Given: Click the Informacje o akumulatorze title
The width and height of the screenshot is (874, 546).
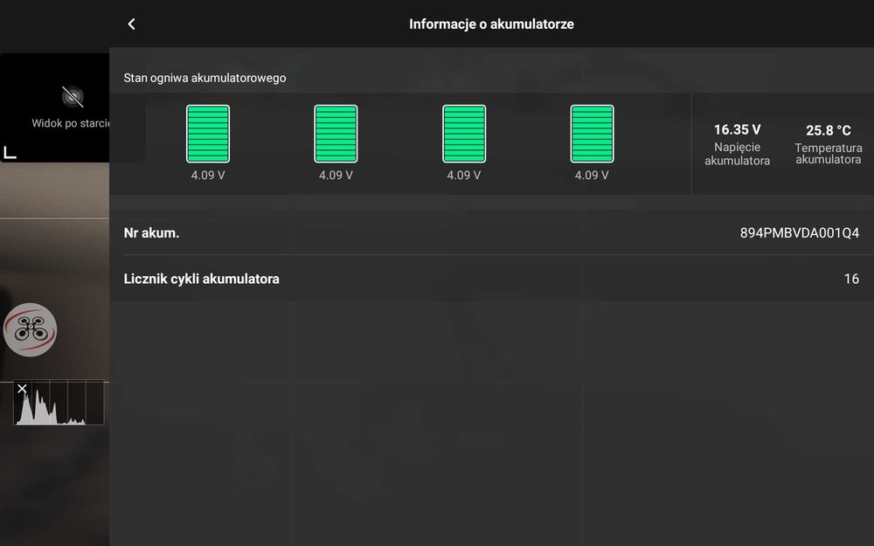Looking at the screenshot, I should click(x=491, y=24).
